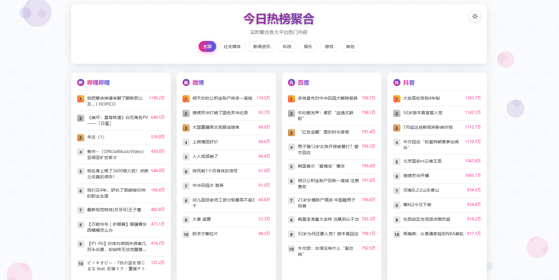Filter by 科技 category
559x280 pixels.
287,47
